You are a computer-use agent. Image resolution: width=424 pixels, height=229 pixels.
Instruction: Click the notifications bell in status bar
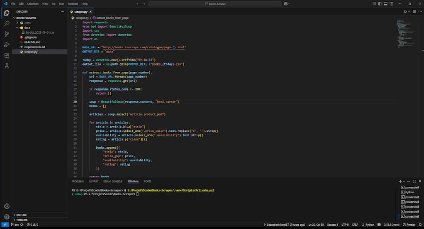[419, 225]
